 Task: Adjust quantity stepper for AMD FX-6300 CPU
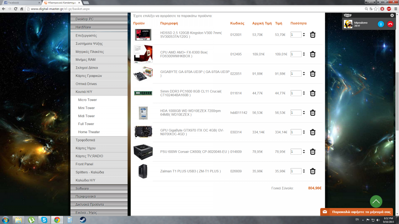pyautogui.click(x=304, y=54)
